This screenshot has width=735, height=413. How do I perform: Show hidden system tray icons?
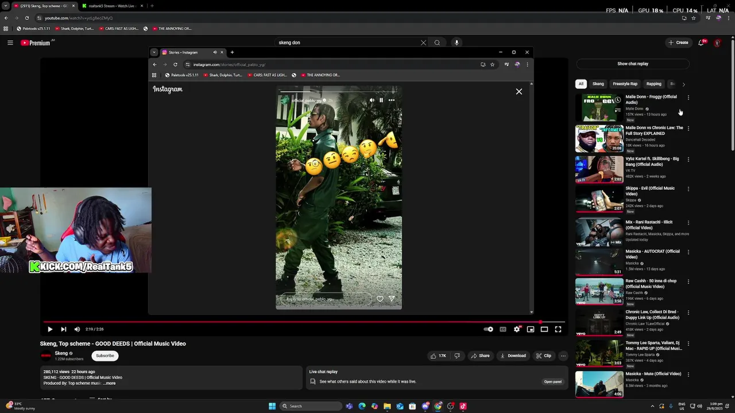tap(652, 406)
